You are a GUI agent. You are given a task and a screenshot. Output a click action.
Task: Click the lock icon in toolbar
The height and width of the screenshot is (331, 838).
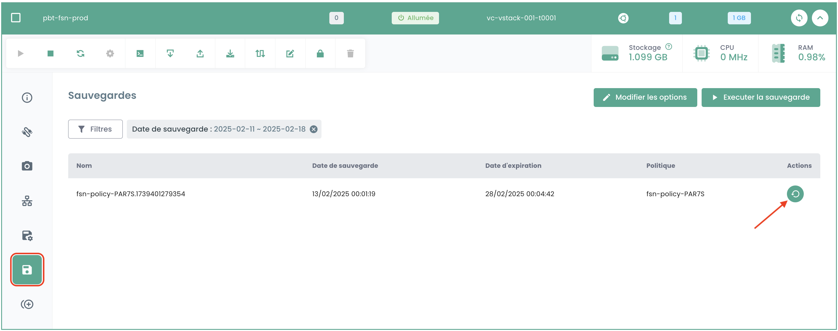pyautogui.click(x=320, y=54)
